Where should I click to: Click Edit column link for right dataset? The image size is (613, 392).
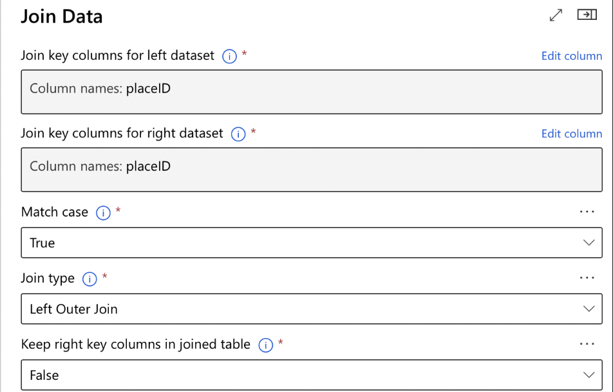571,134
